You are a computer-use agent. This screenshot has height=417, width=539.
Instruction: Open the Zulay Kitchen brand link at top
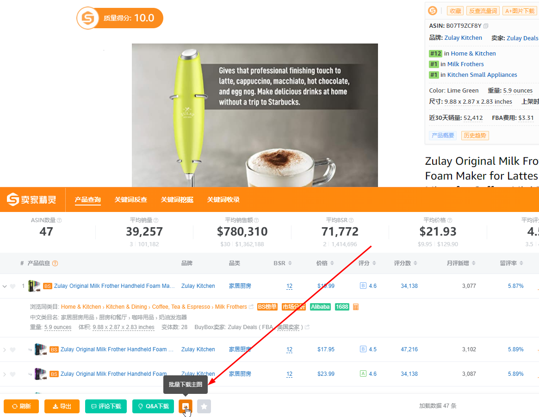click(463, 38)
